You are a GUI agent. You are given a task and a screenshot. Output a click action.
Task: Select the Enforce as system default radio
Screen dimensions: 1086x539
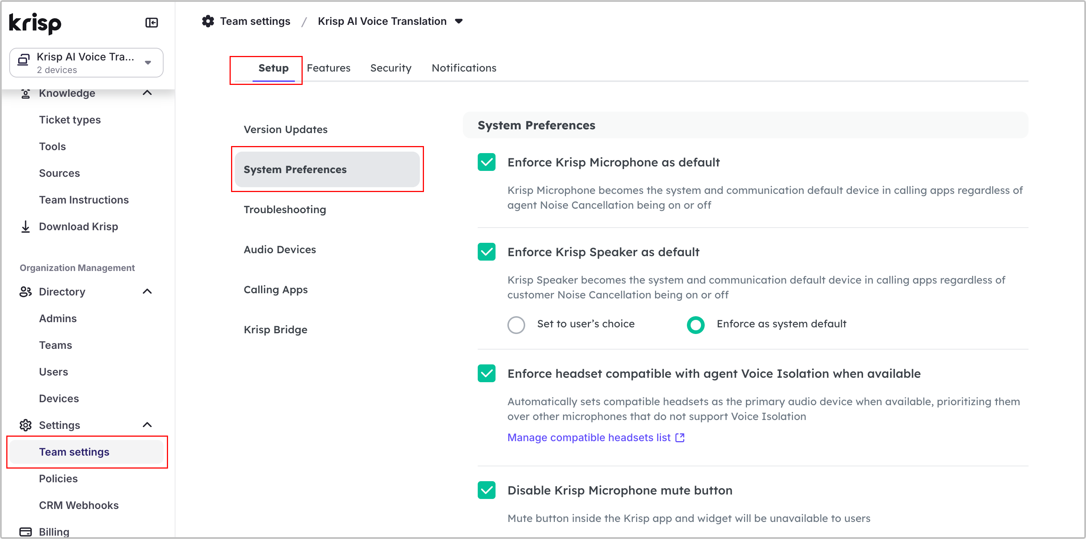tap(695, 324)
